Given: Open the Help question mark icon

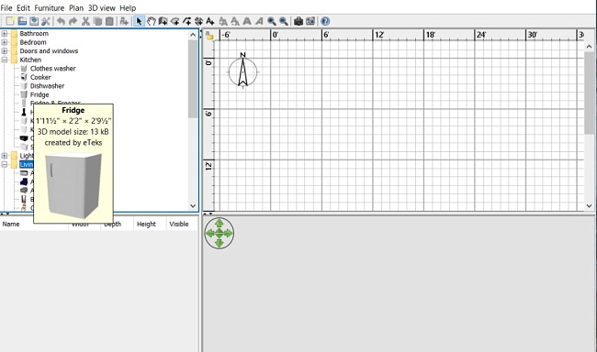Looking at the screenshot, I should pos(325,21).
